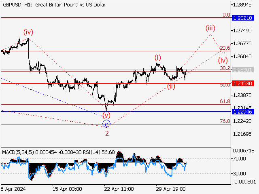Screen dimensions: 259x194
Task: Select the wave '2' label below the low
Action: pos(107,133)
